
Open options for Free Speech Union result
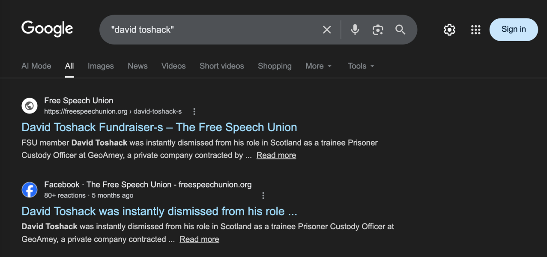[x=194, y=111]
